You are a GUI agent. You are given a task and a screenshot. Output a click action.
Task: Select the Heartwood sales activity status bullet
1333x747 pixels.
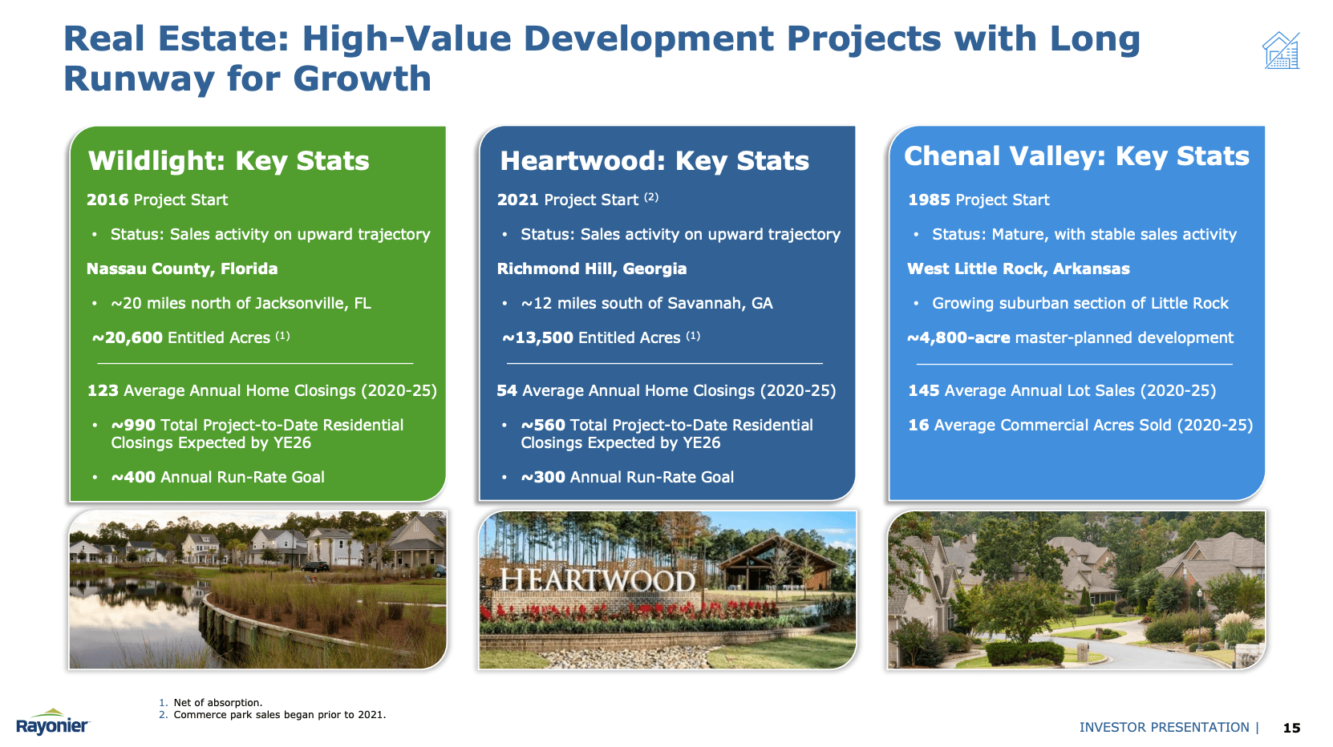(x=680, y=234)
